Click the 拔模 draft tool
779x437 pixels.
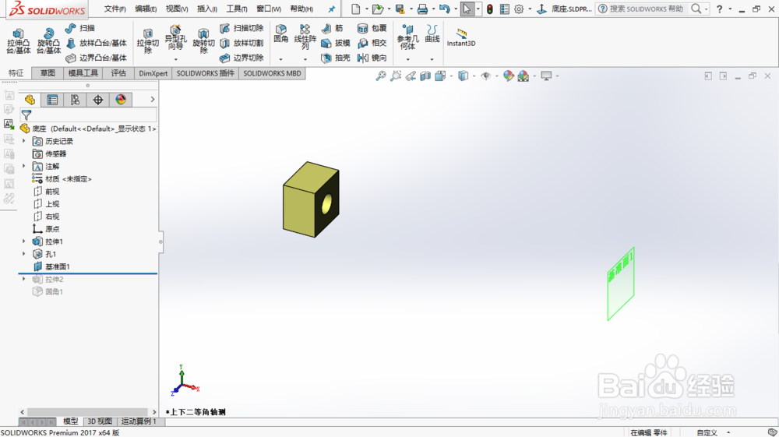(336, 43)
